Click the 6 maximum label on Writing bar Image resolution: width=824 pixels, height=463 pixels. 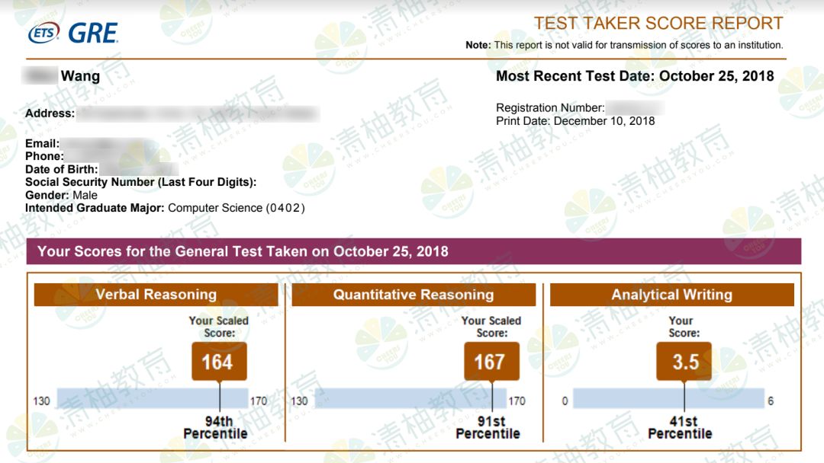771,401
